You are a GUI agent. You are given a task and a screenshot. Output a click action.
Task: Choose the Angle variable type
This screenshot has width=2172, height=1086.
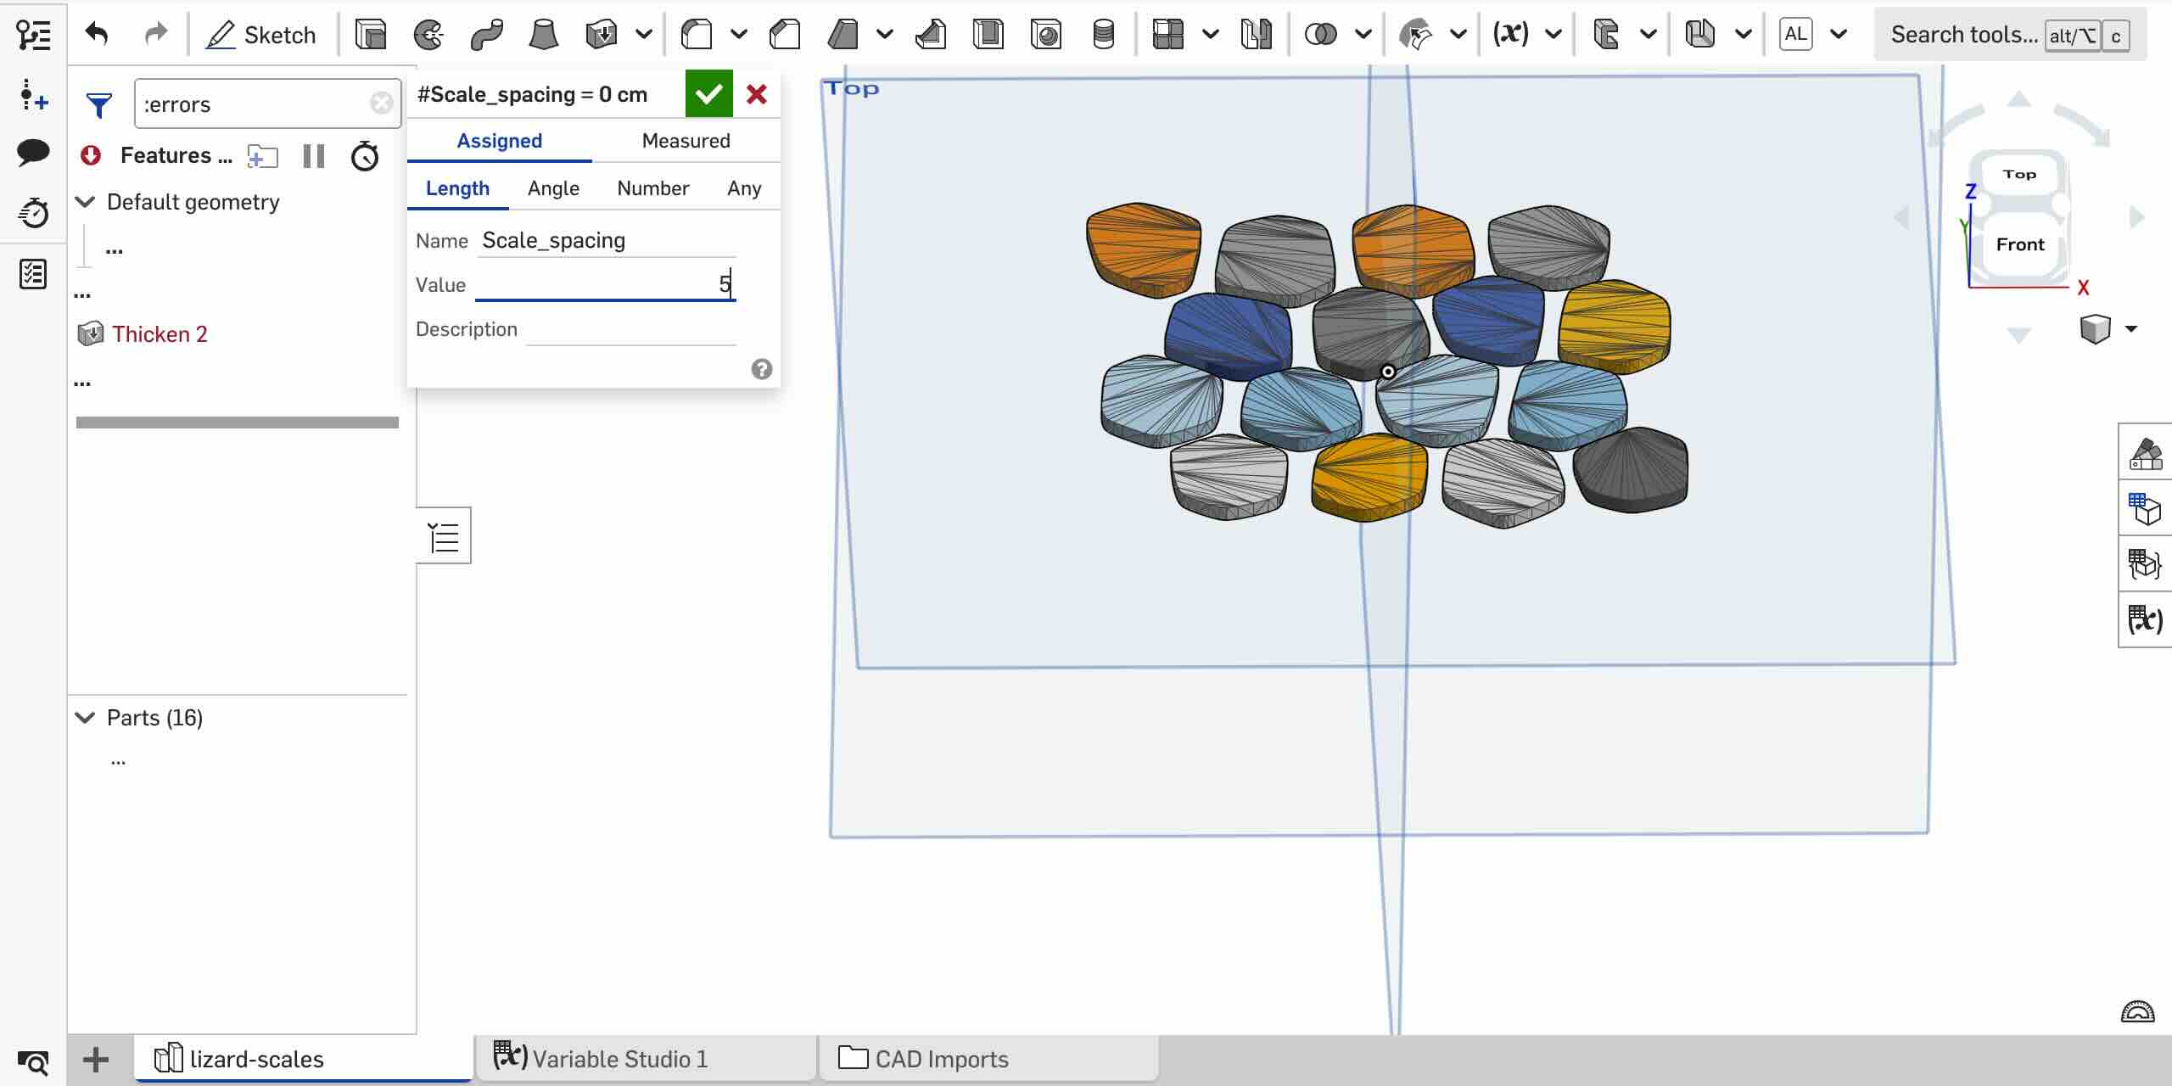[x=554, y=188]
